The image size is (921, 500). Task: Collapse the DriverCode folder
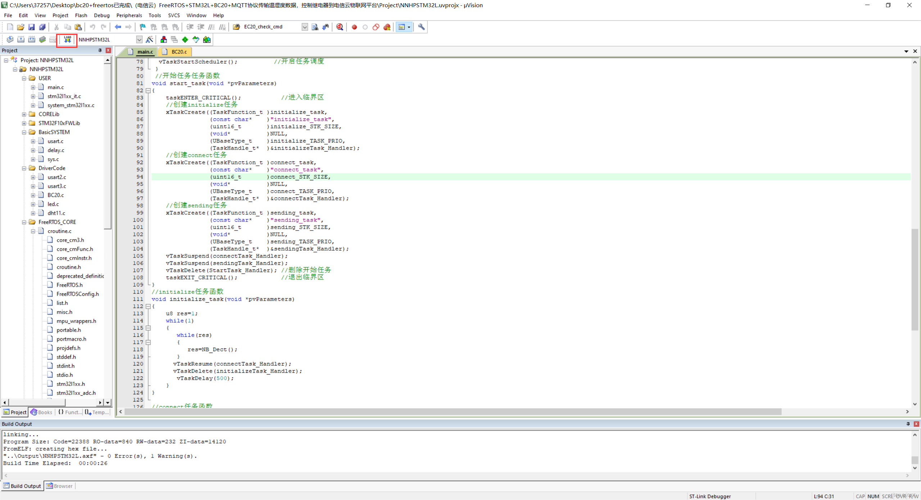24,168
